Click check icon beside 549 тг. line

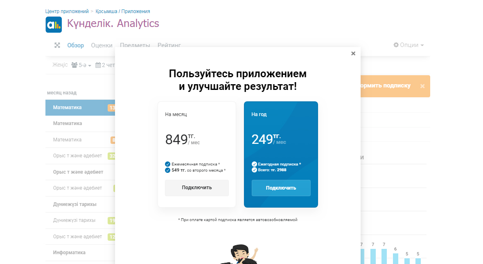tap(167, 170)
